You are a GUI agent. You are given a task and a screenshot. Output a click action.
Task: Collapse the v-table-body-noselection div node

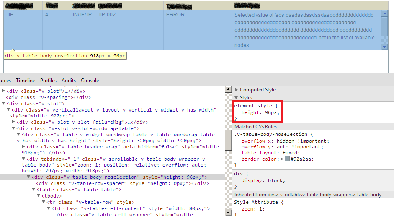coord(28,177)
